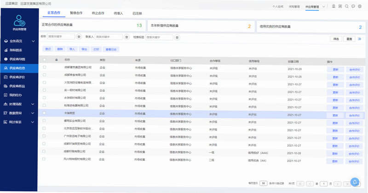
Task: Click the 导出 button
Action: tap(84, 49)
